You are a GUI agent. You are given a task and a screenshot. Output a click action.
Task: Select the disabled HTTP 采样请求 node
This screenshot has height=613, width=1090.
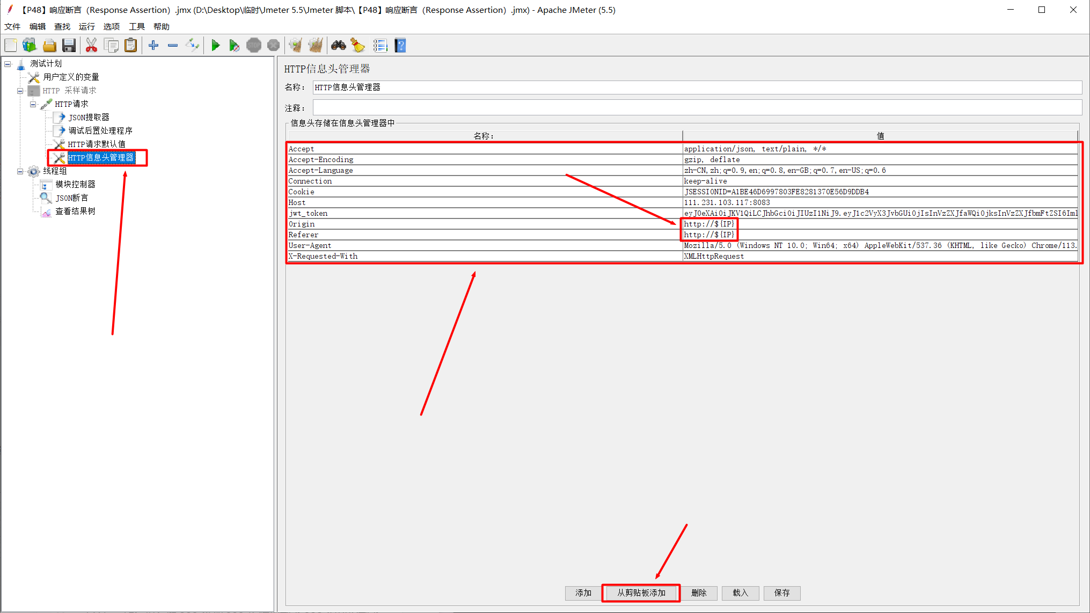[69, 91]
